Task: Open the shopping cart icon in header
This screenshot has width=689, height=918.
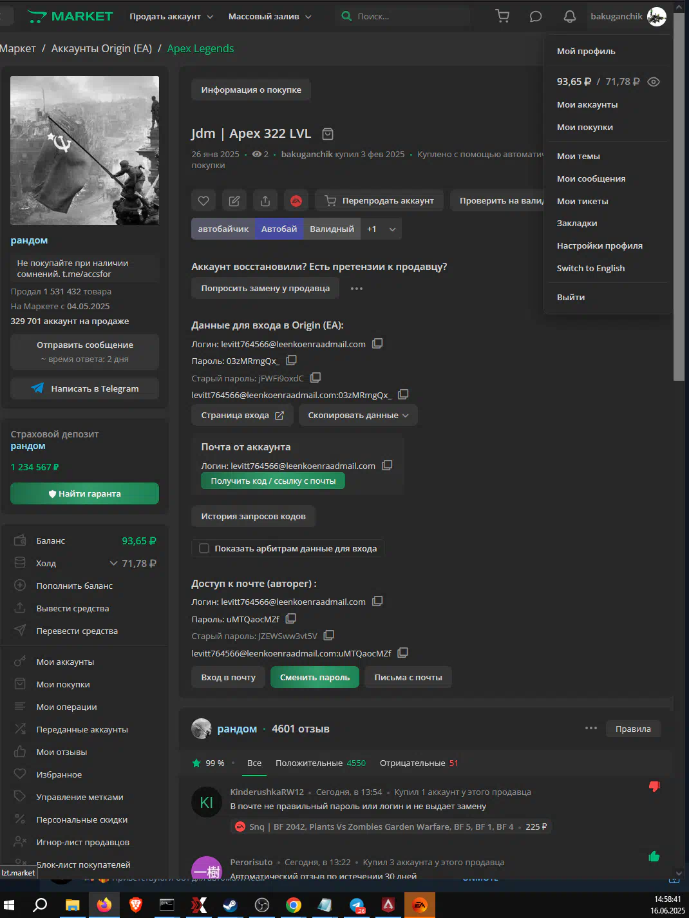Action: (502, 16)
